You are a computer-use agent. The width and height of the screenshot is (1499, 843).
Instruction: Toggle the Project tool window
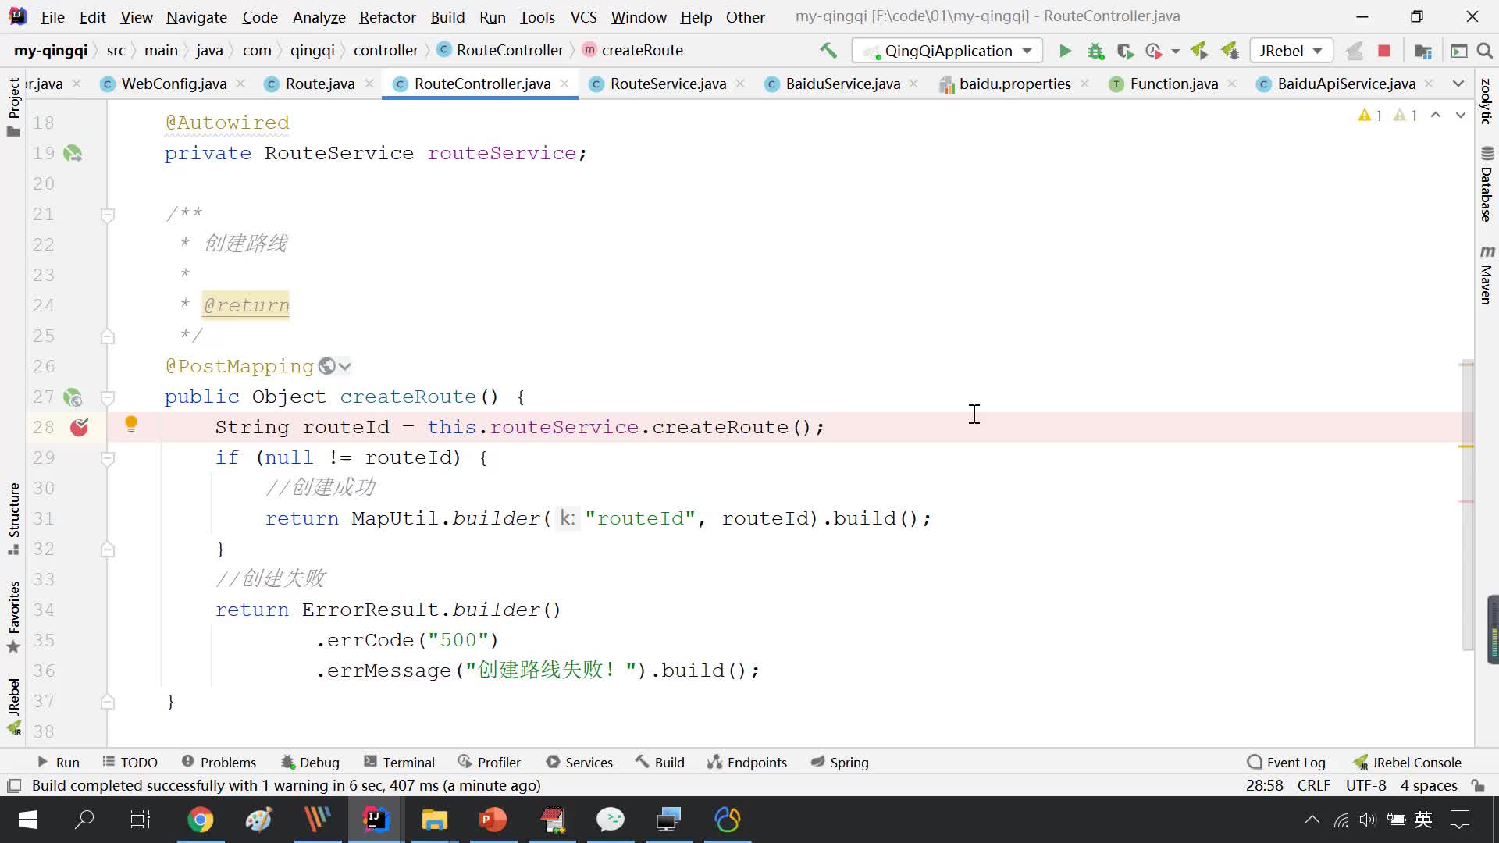pyautogui.click(x=13, y=108)
